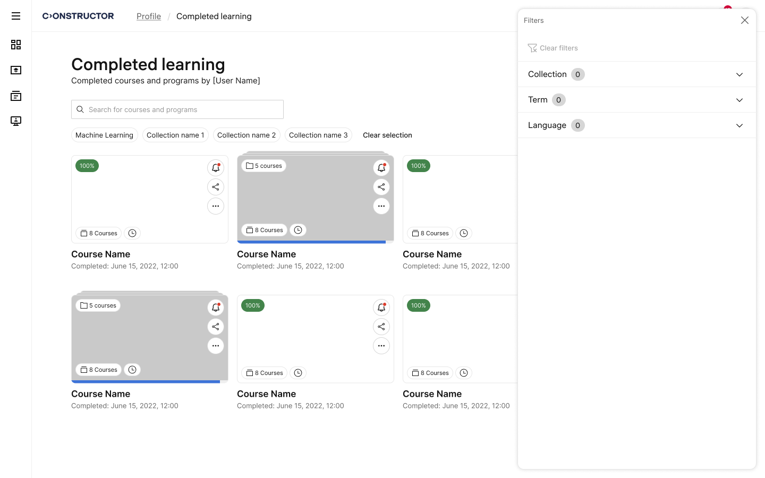Click the search courses and programs field
Image resolution: width=765 pixels, height=478 pixels.
[177, 109]
